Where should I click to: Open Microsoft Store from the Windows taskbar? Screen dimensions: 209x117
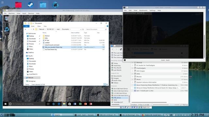click(x=70, y=104)
